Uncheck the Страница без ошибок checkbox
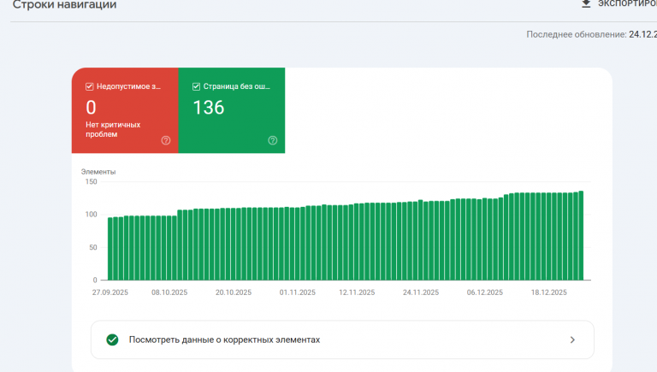This screenshot has height=372, width=657. click(196, 86)
